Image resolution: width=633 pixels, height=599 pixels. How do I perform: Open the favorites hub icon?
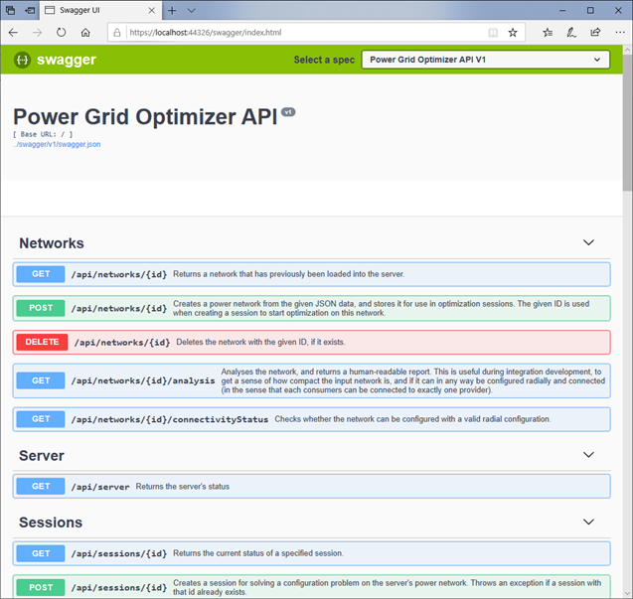[548, 33]
